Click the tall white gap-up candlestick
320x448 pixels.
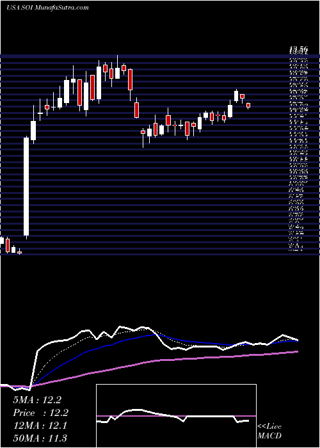click(x=26, y=187)
